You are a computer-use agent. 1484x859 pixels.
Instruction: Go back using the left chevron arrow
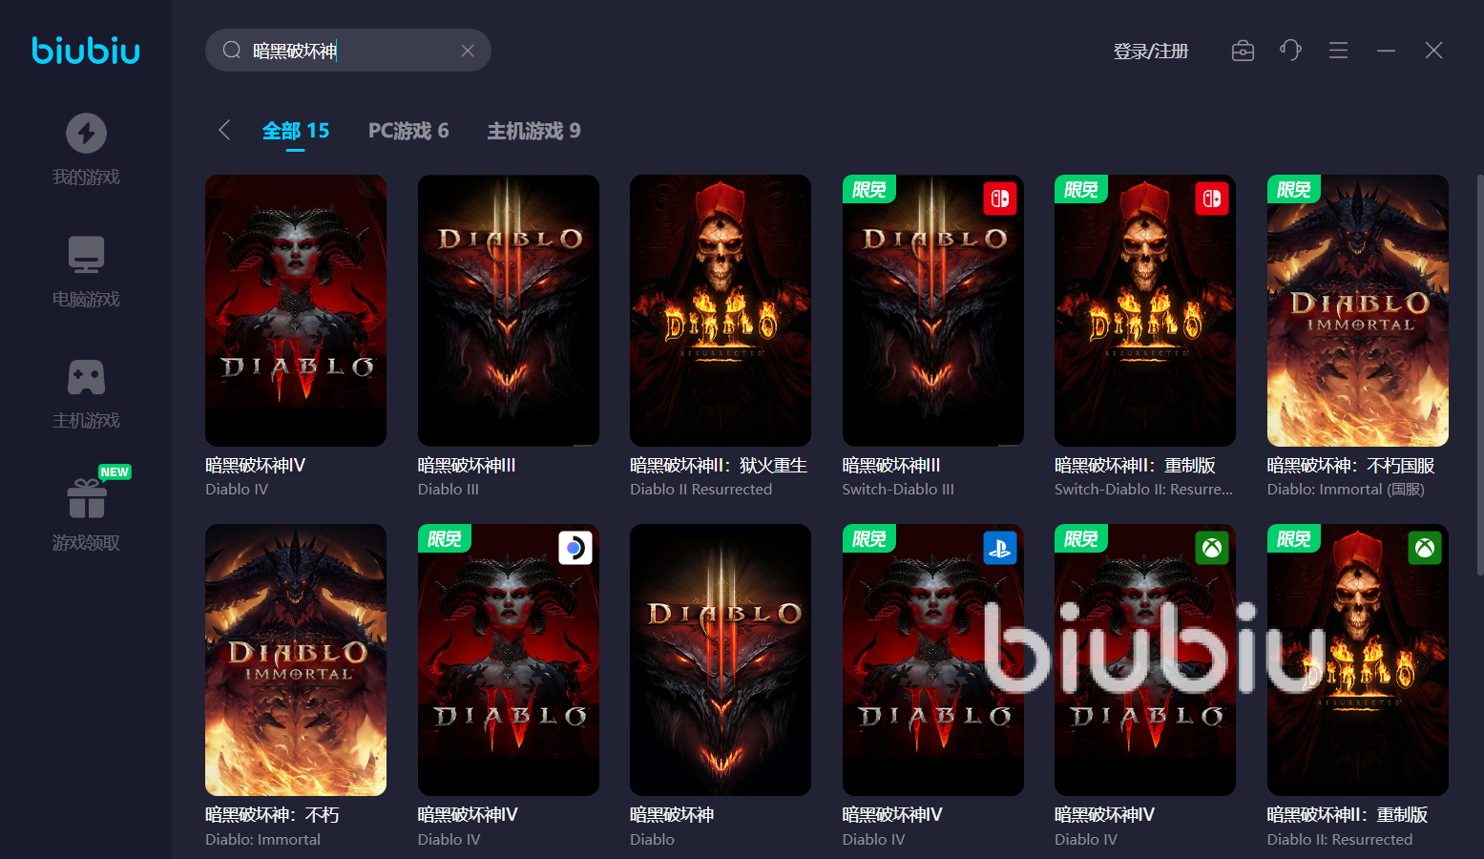click(x=224, y=131)
